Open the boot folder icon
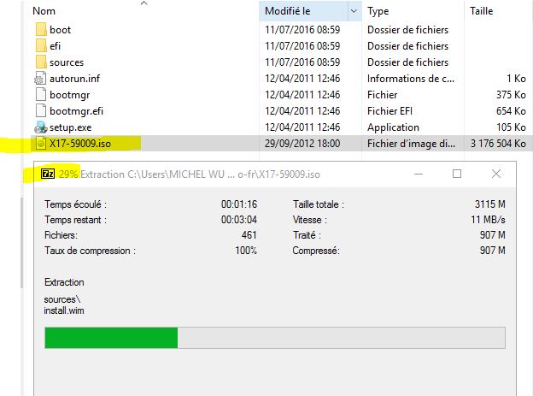 41,30
